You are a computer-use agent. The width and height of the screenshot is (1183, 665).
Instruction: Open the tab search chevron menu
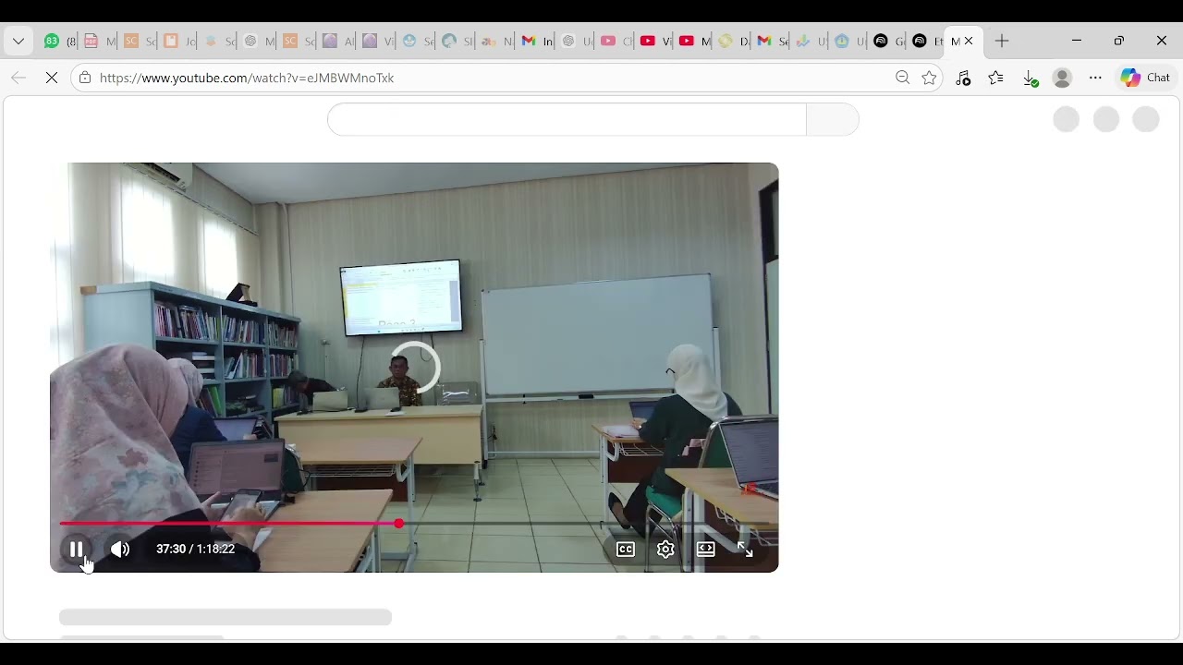click(x=18, y=41)
